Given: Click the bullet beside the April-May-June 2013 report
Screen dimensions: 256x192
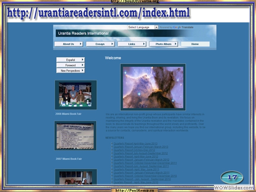Looking at the screenshot, I should click(x=112, y=144).
